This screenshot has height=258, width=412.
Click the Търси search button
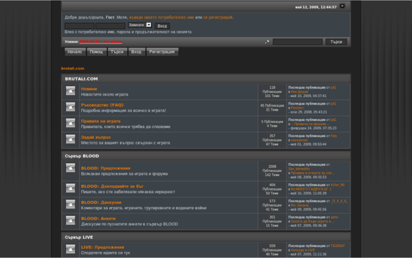click(x=336, y=41)
